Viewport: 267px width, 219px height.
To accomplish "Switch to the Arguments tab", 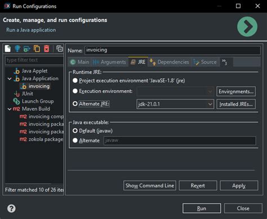I will 109,62.
